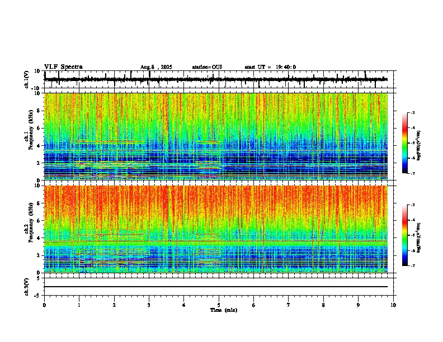443x342 pixels.
Task: Click time axis tick label "7"
Action: pos(289,305)
